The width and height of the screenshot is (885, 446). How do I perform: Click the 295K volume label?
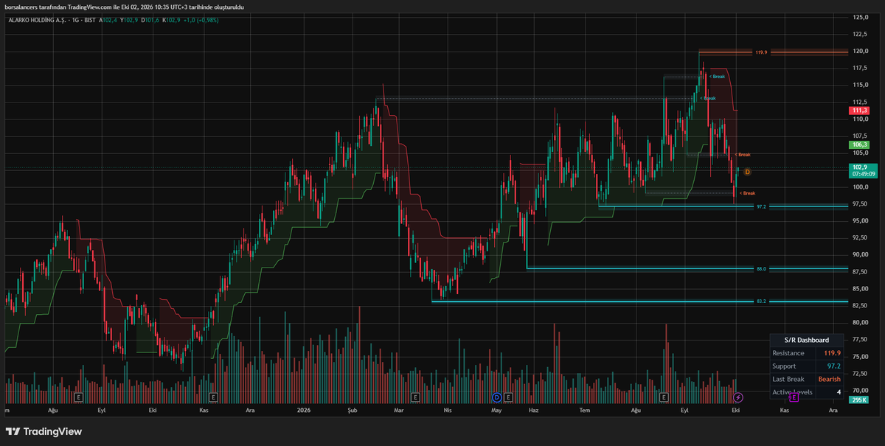tap(858, 400)
